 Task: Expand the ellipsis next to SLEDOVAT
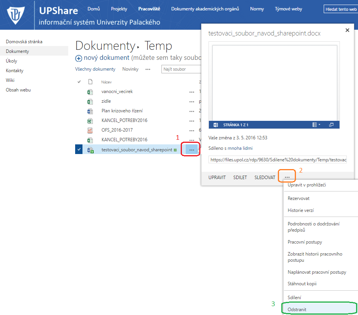coord(287,177)
